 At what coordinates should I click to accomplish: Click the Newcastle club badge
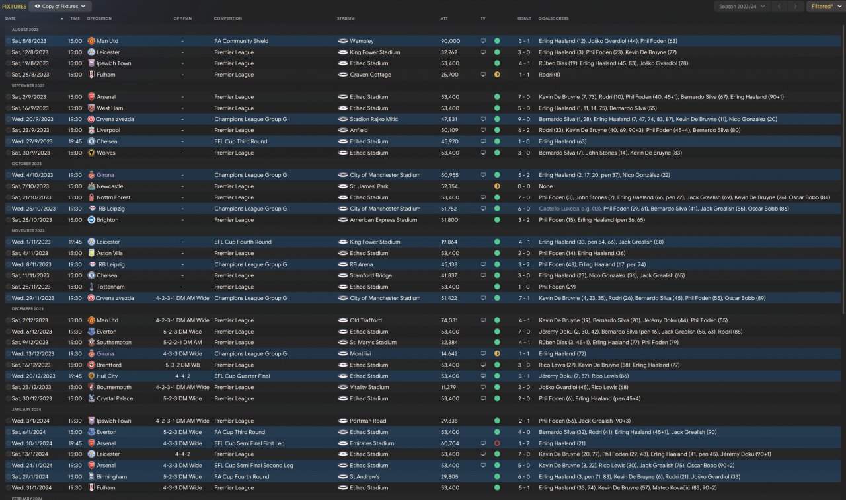[x=91, y=187]
